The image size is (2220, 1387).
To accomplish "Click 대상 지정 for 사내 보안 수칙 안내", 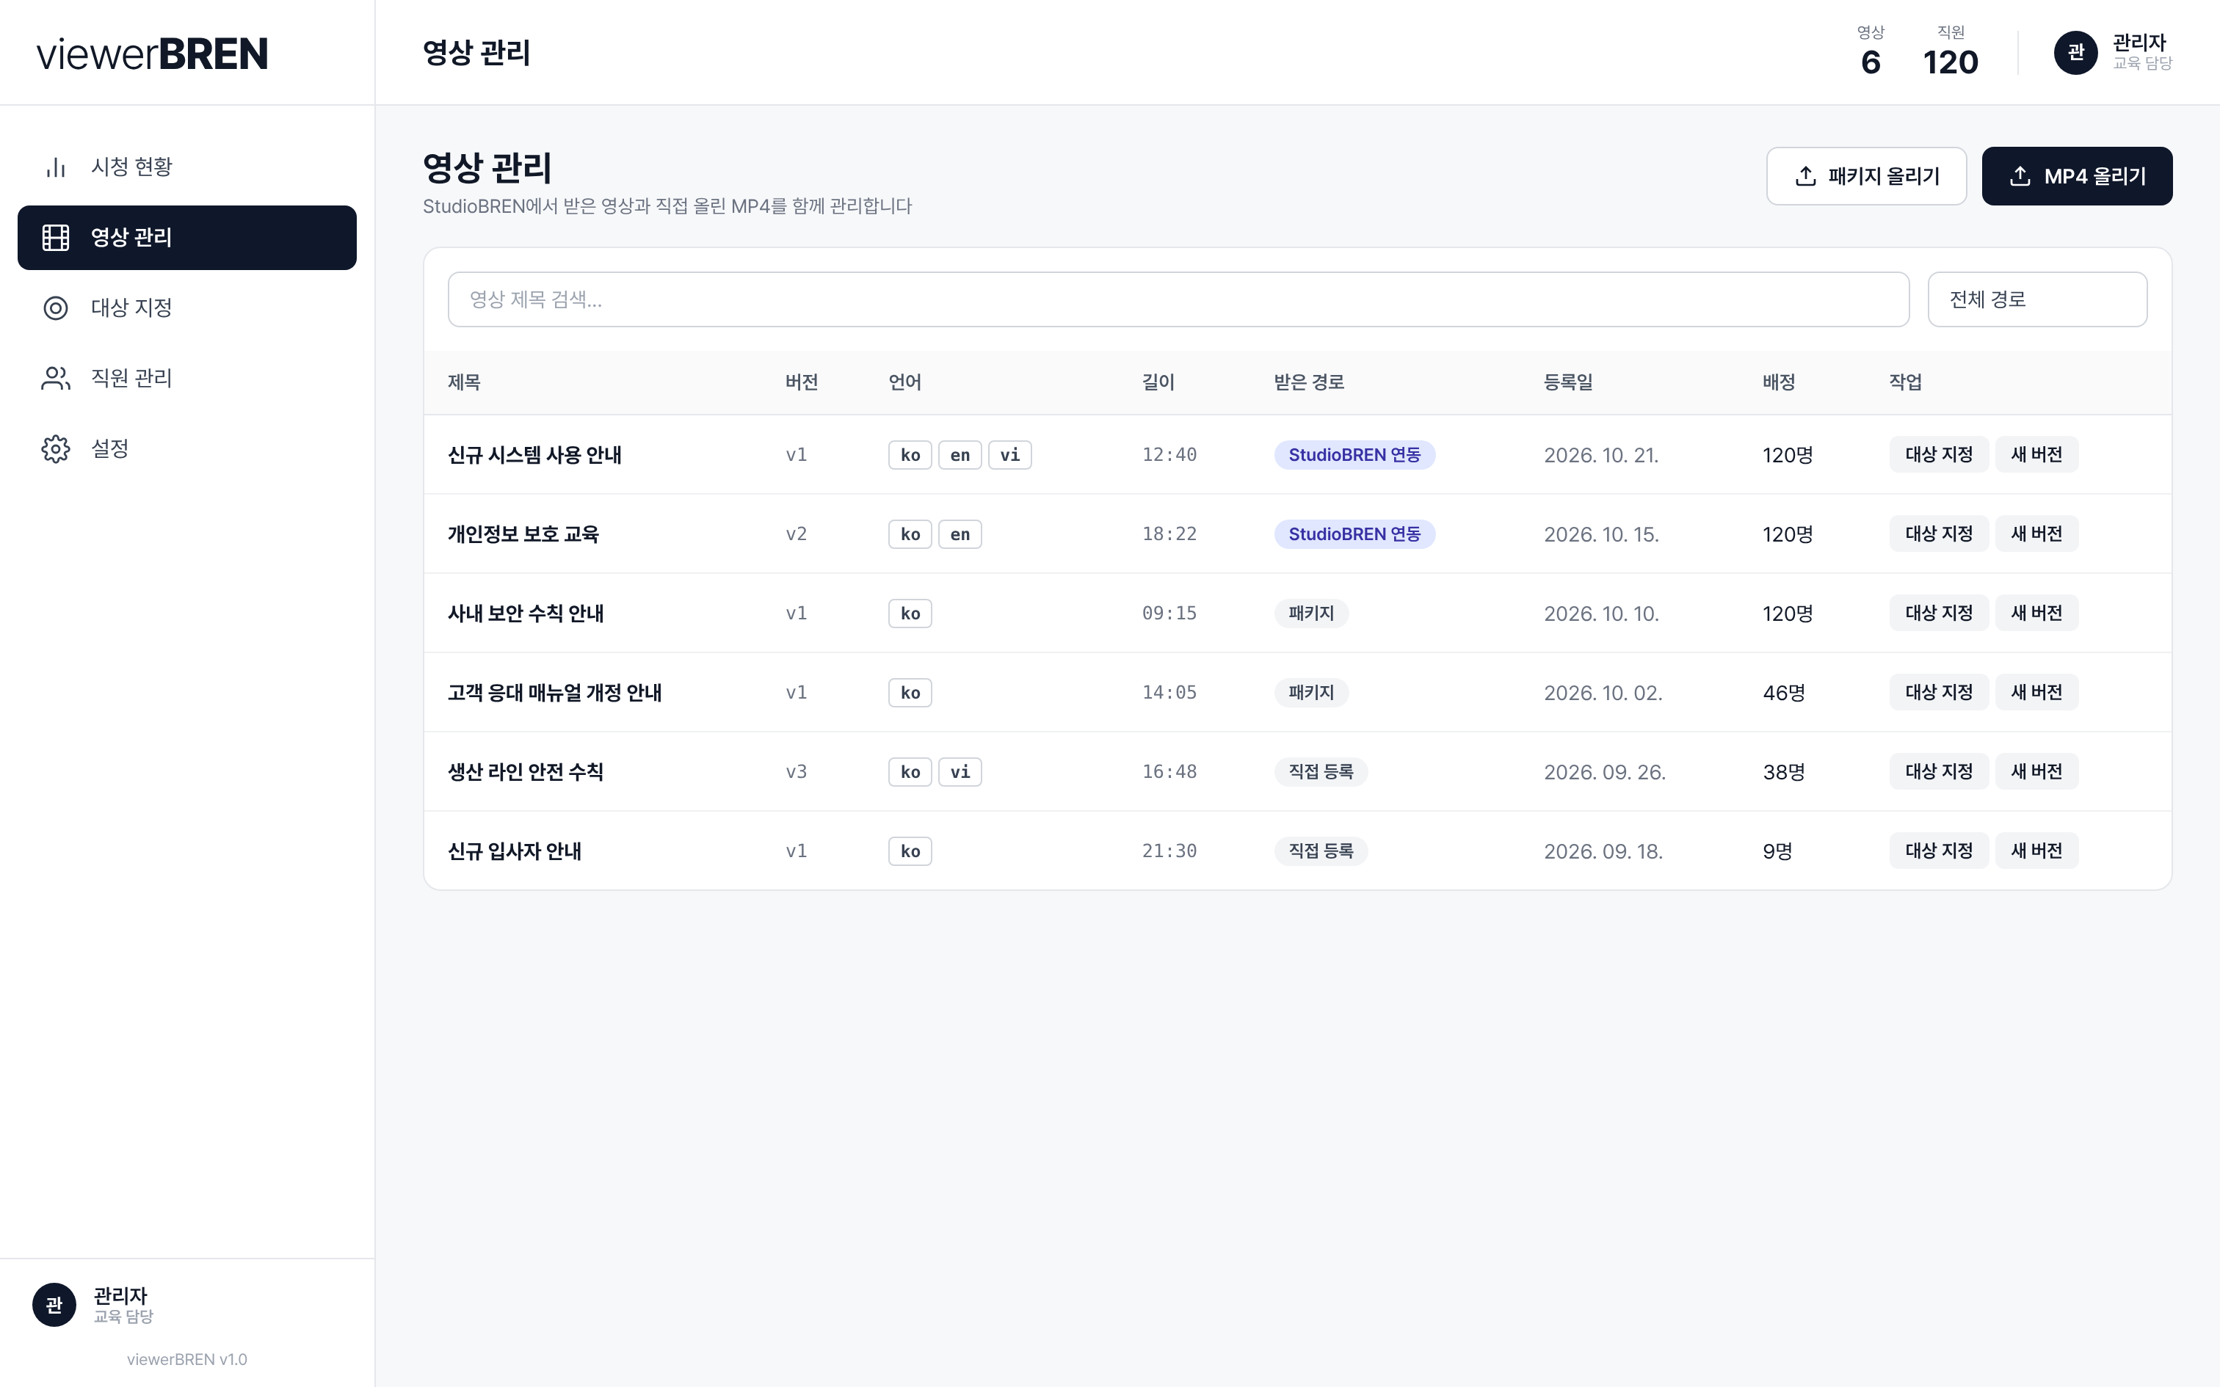I will (x=1938, y=613).
